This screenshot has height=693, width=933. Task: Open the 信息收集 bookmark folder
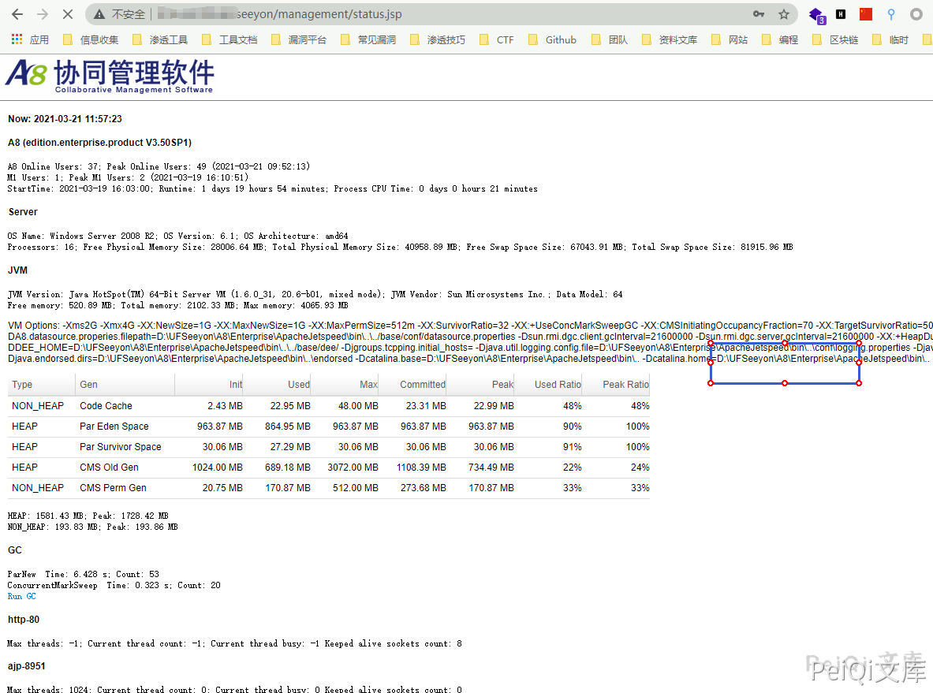[x=91, y=40]
